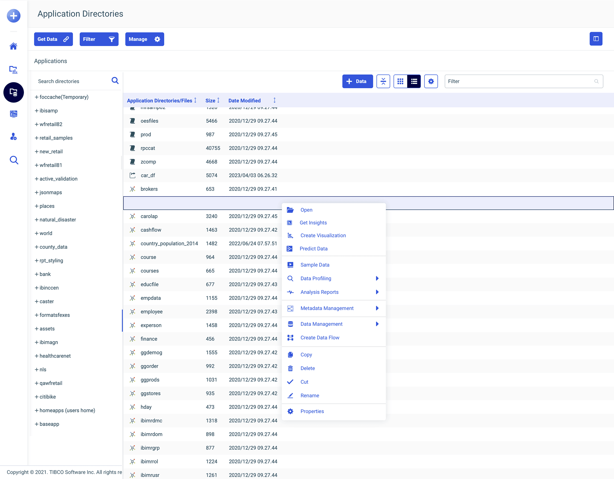Image resolution: width=614 pixels, height=479 pixels.
Task: Open the settings gear next to view toggles
Action: (x=431, y=81)
